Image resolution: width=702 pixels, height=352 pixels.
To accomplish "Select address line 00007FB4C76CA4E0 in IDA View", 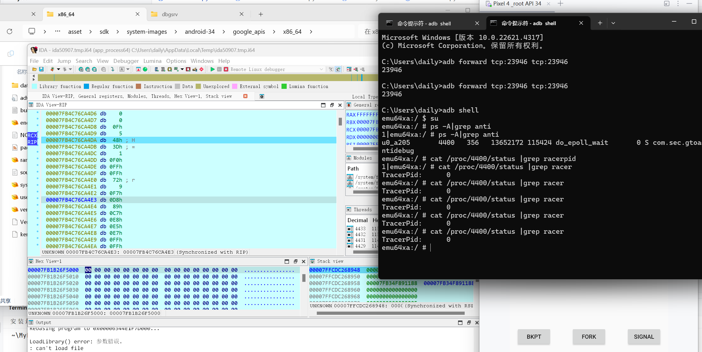I will pos(71,180).
